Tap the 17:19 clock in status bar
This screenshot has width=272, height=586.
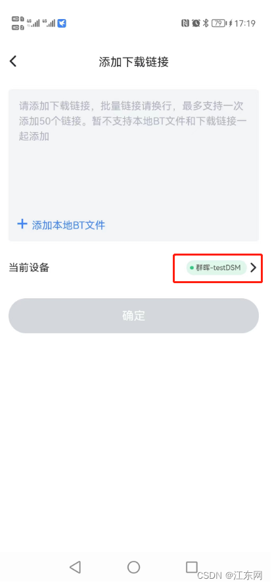[x=245, y=24]
